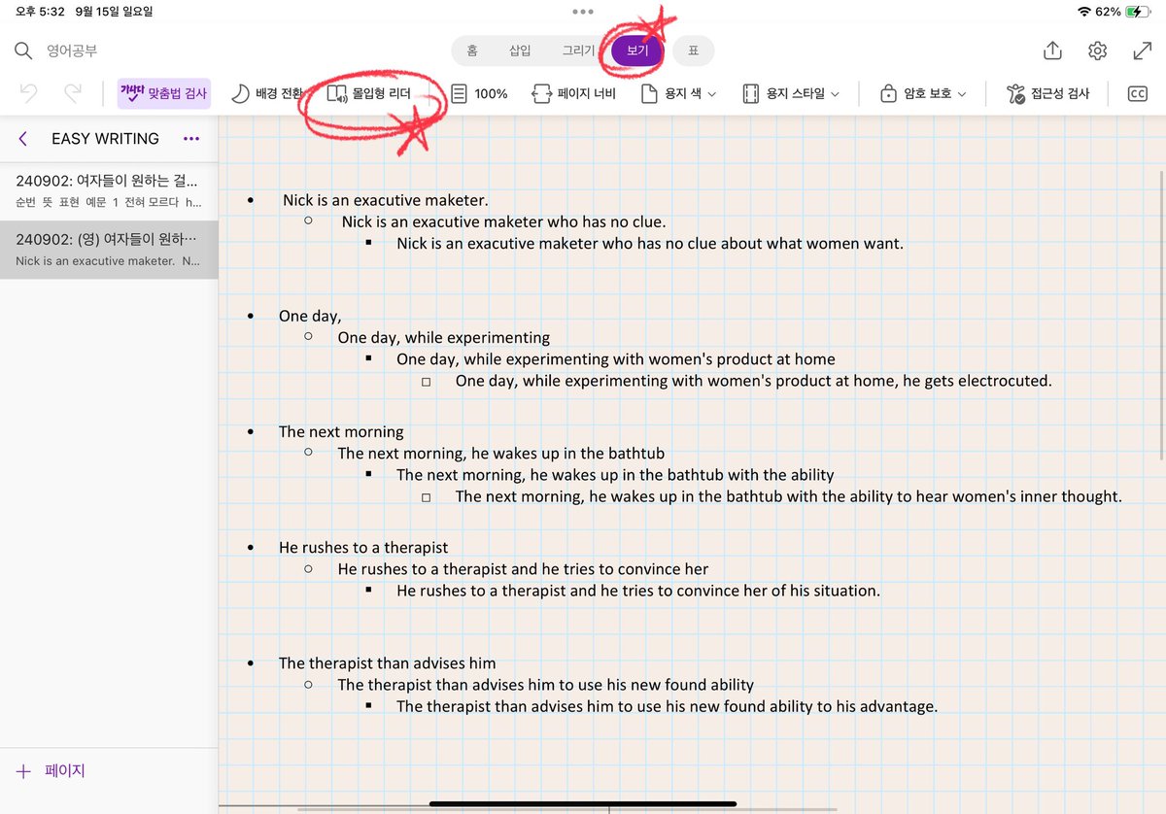
Task: Set zoom to 100%
Action: coord(478,93)
